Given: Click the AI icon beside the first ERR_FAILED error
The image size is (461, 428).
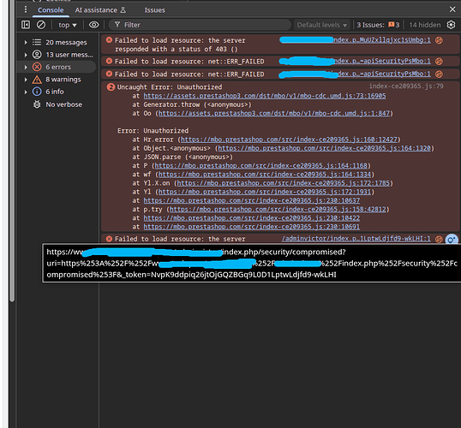Looking at the screenshot, I should click(439, 61).
